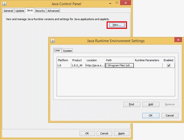Viewport: 184px width, 140px height.
Task: Click the Runtime Parameters column header
Action: coord(148,60)
